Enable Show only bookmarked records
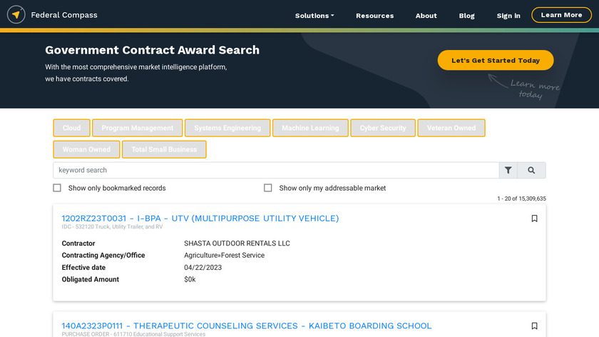599x337 pixels. point(57,188)
